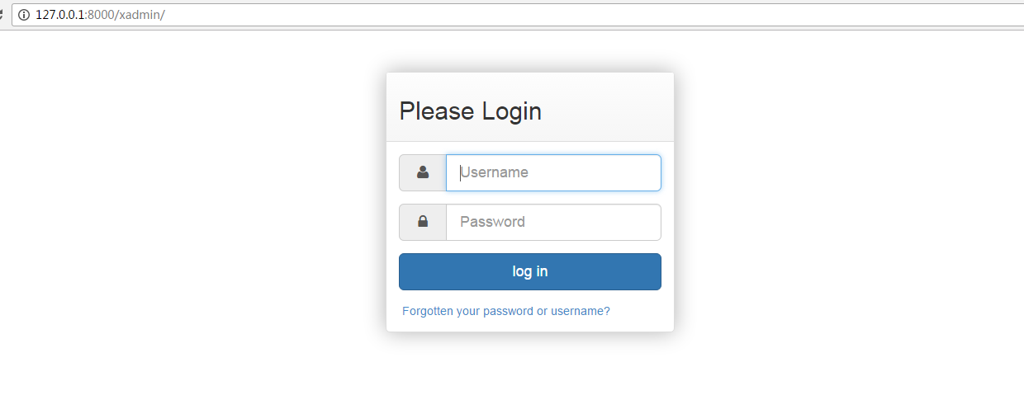Click the site information icon in address bar
The height and width of the screenshot is (400, 1024).
coord(24,15)
